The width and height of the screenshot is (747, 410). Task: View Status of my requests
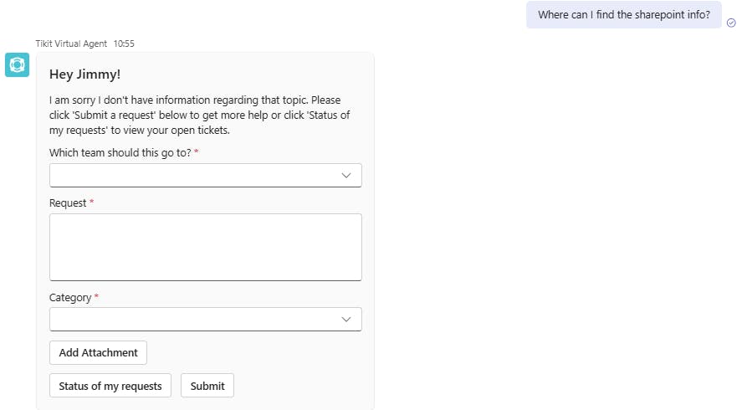[x=110, y=386]
